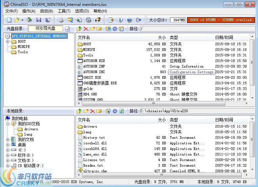Open the 工具(T) menu
258x187 pixels.
click(64, 11)
